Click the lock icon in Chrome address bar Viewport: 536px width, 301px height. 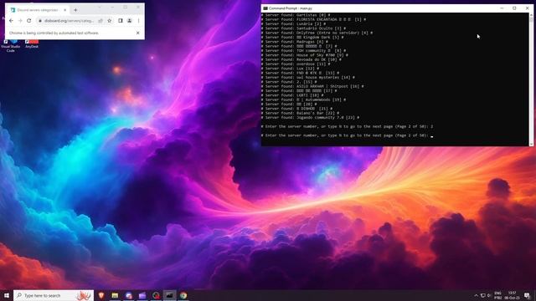click(40, 21)
